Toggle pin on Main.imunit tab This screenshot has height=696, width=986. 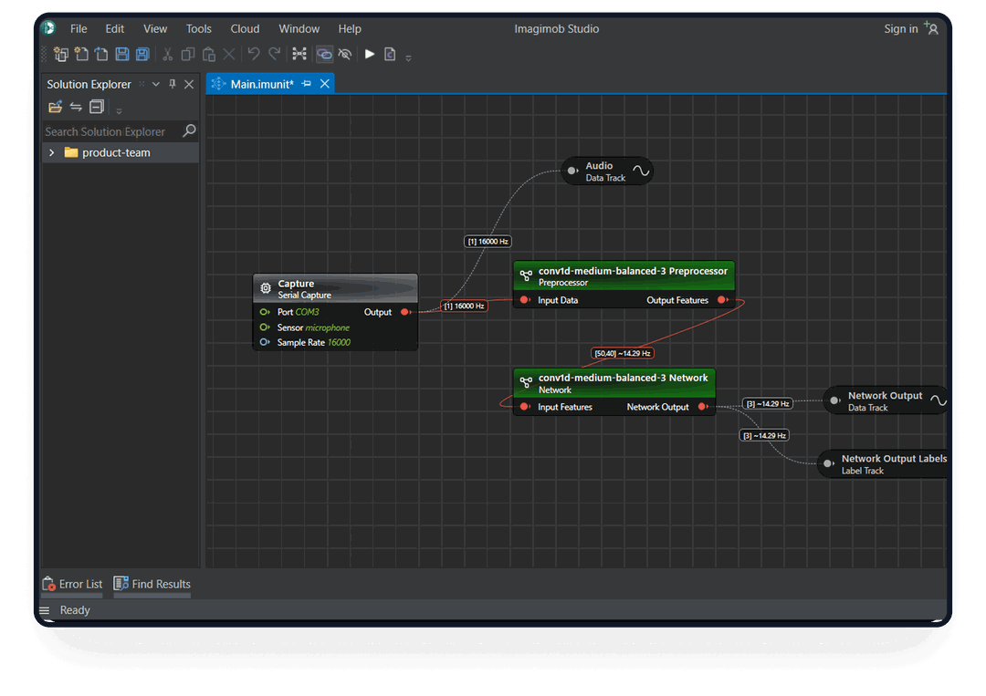(307, 84)
